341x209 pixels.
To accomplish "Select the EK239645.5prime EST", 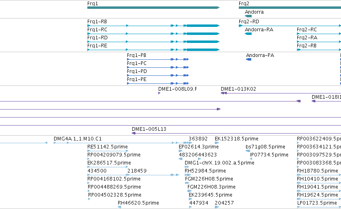I will click(190, 199).
